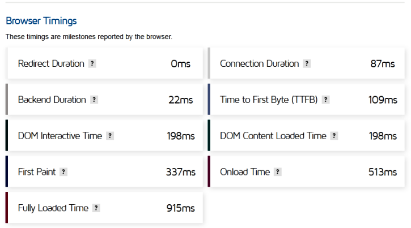Click the TTFB 109ms value
This screenshot has width=411, height=228.
tap(383, 100)
